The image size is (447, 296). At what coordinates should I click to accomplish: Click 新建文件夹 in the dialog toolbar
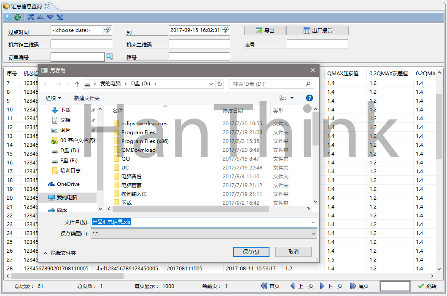87,98
